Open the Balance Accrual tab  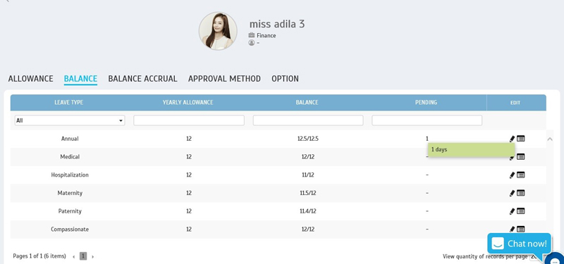143,79
